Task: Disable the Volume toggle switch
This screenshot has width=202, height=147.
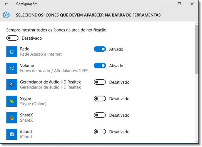Action: [100, 66]
